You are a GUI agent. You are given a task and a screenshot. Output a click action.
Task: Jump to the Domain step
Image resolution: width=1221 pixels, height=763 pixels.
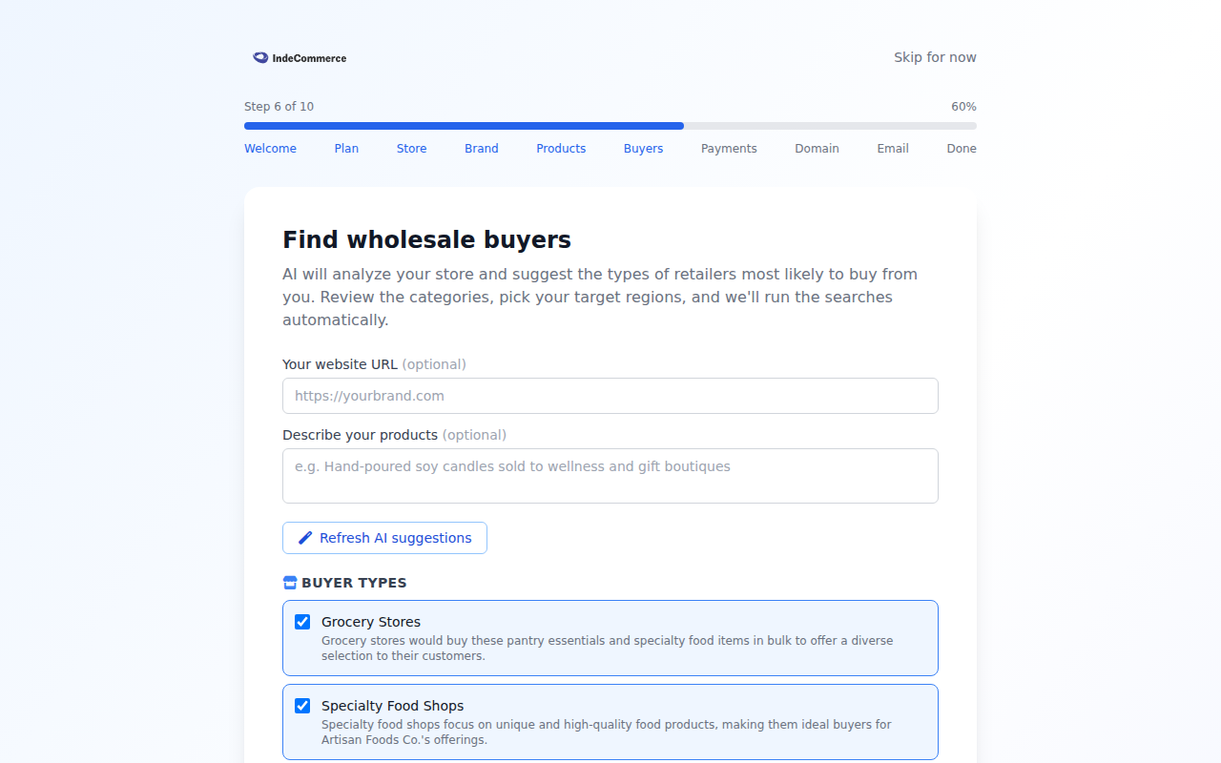pos(817,149)
